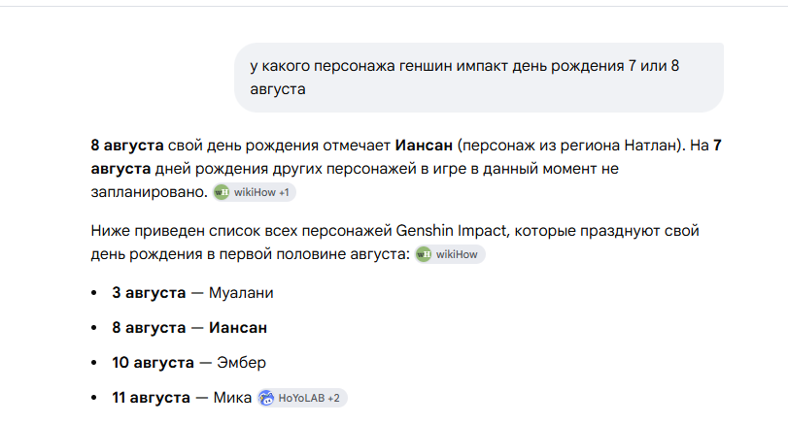Open the "HoYoLAB +2" sources chip
The image size is (788, 424).
(302, 398)
